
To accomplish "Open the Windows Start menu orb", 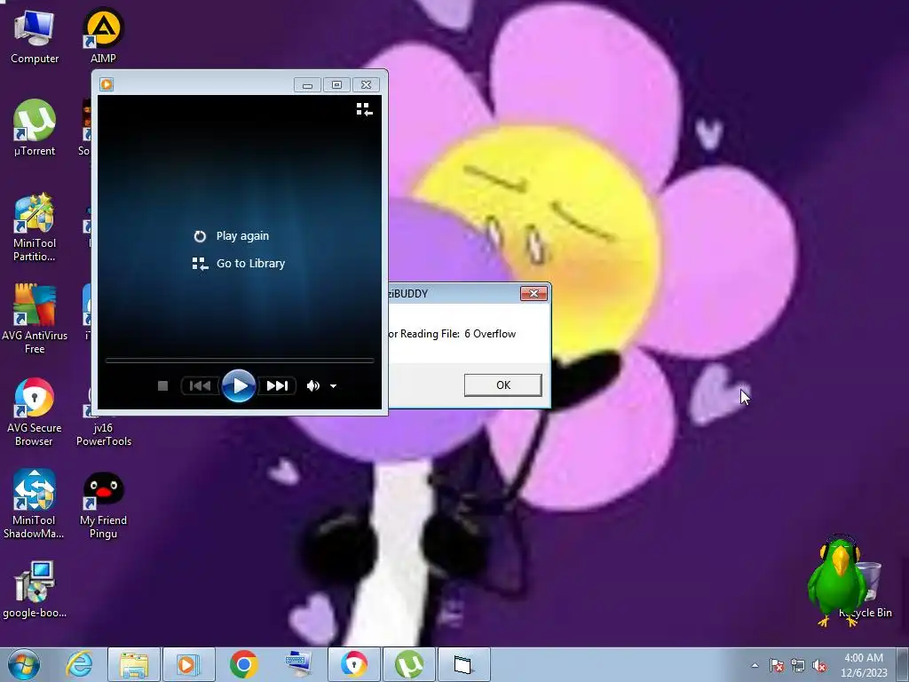I will click(x=24, y=664).
